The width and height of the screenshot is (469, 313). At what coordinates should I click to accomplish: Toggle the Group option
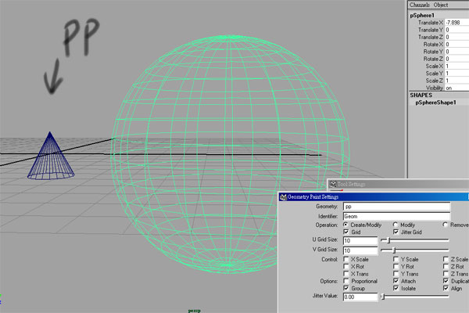coord(346,288)
